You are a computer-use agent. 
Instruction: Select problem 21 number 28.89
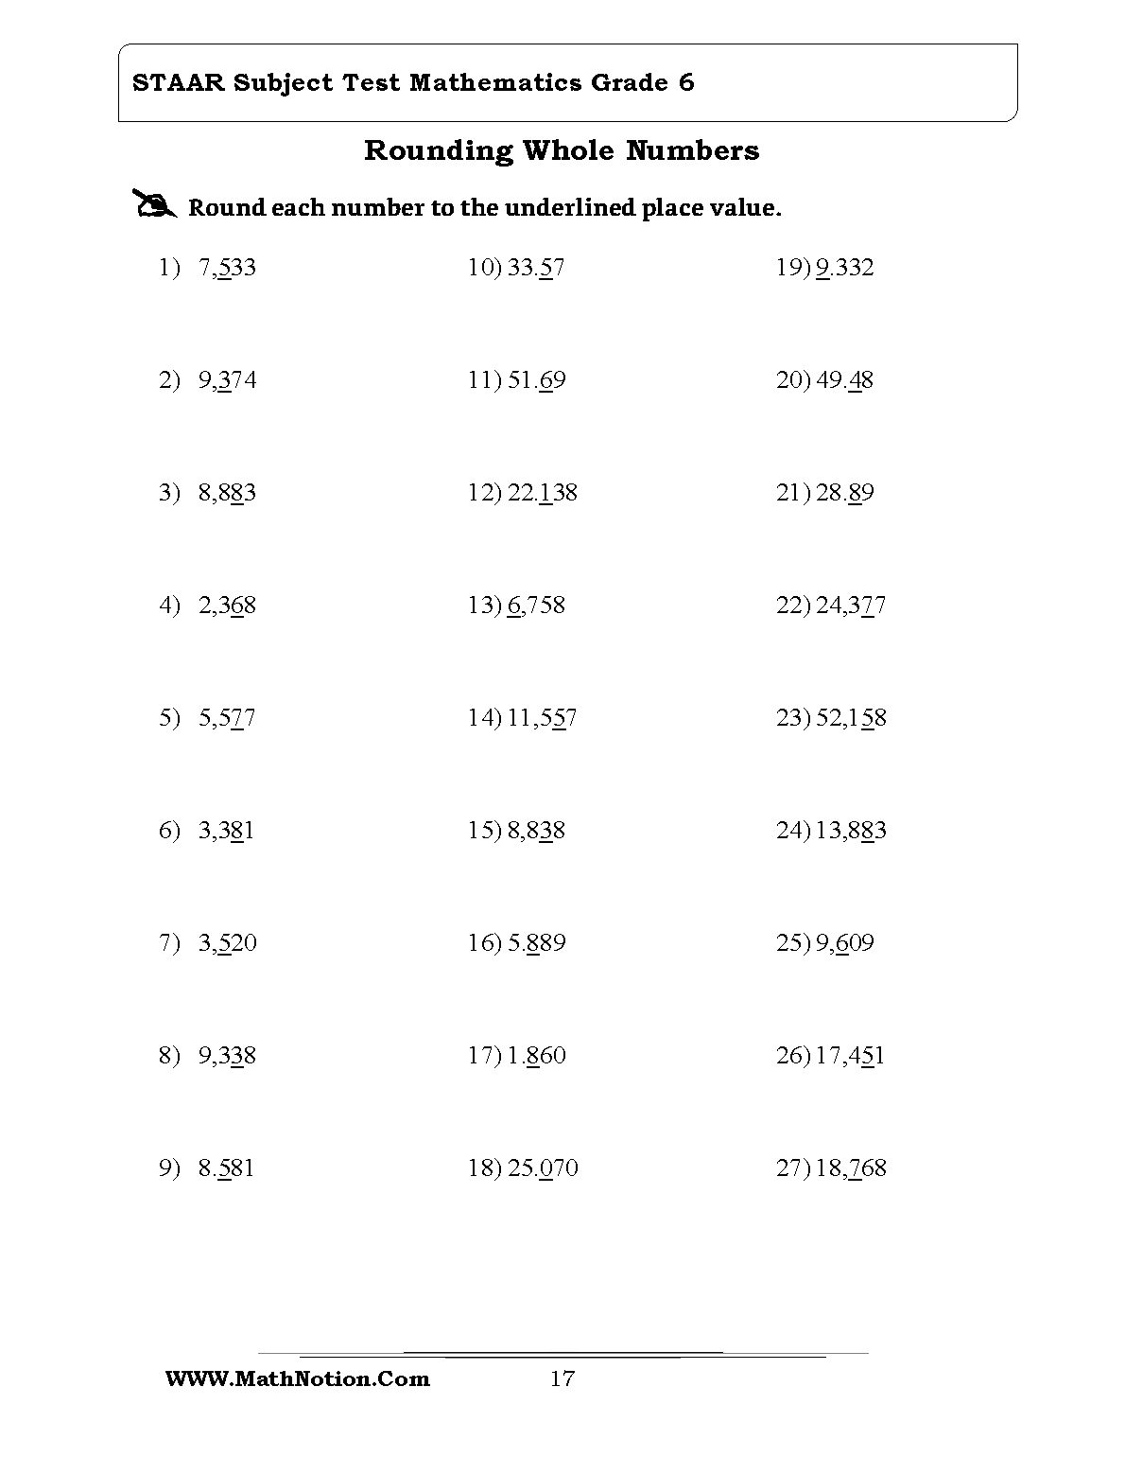(x=845, y=493)
